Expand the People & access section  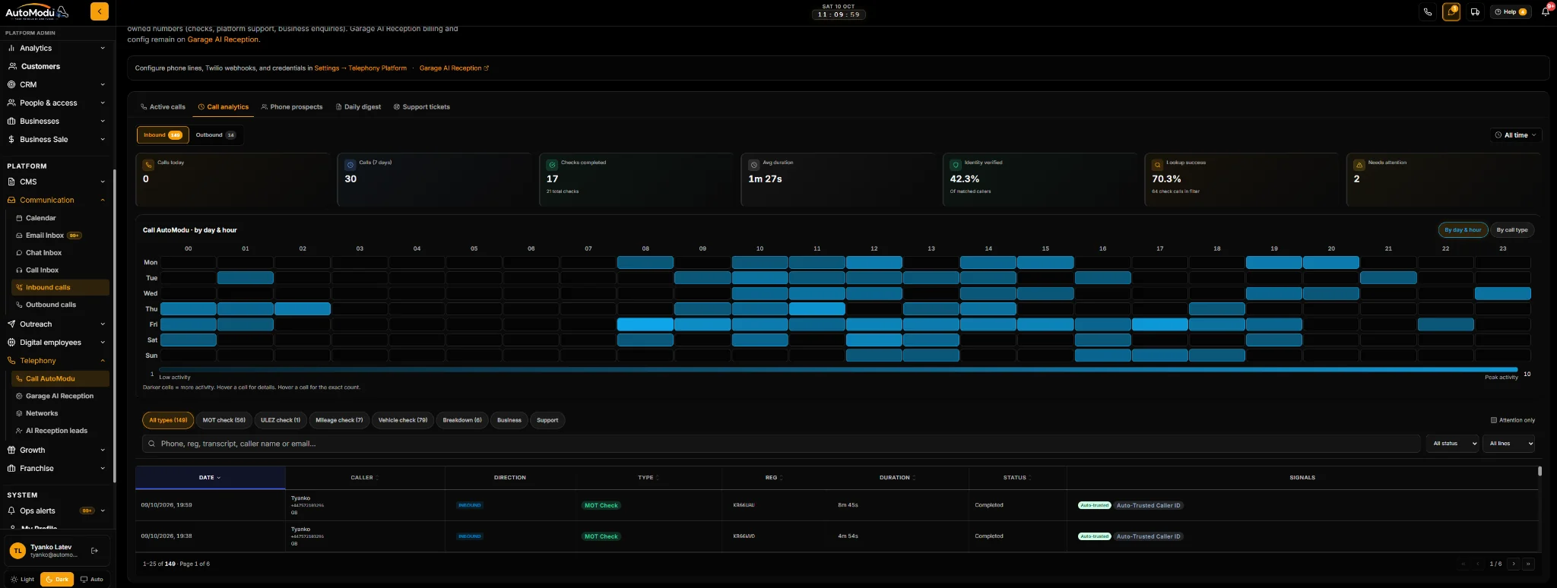pos(57,103)
